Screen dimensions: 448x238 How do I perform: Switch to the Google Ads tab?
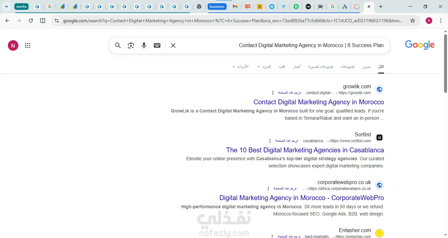coord(345,7)
